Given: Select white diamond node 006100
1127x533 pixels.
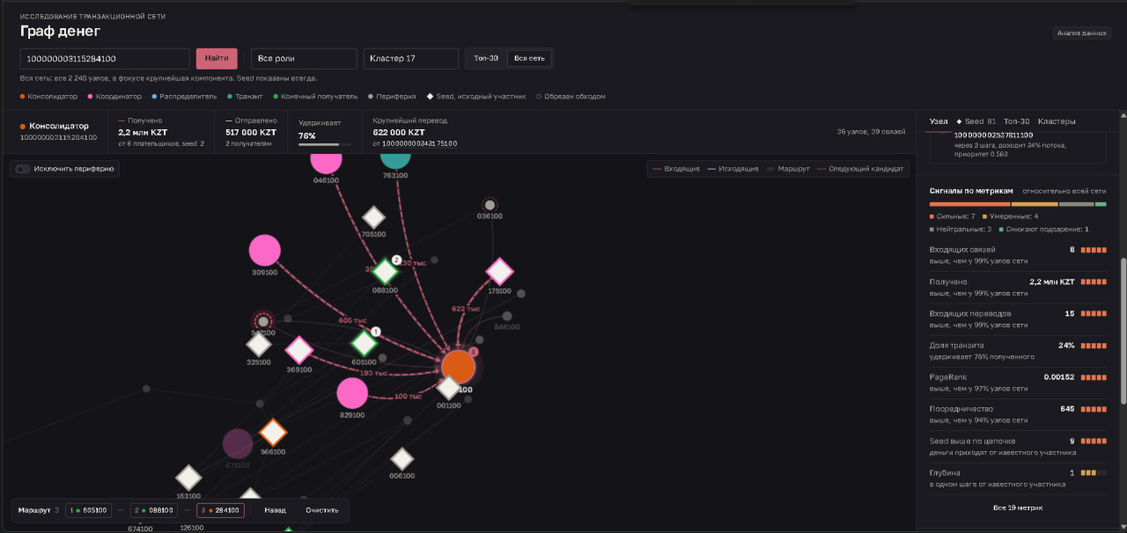Looking at the screenshot, I should pyautogui.click(x=402, y=459).
